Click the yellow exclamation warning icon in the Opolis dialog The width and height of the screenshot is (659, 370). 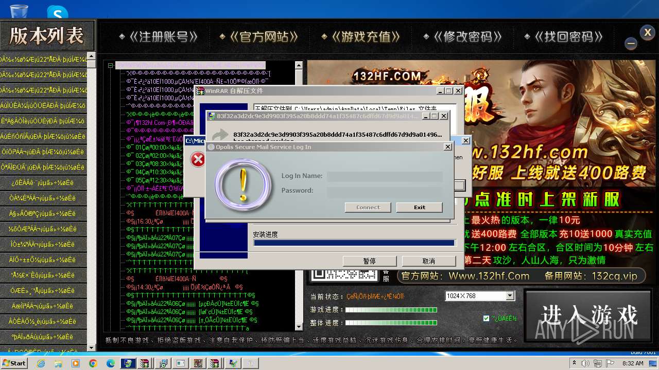click(242, 184)
